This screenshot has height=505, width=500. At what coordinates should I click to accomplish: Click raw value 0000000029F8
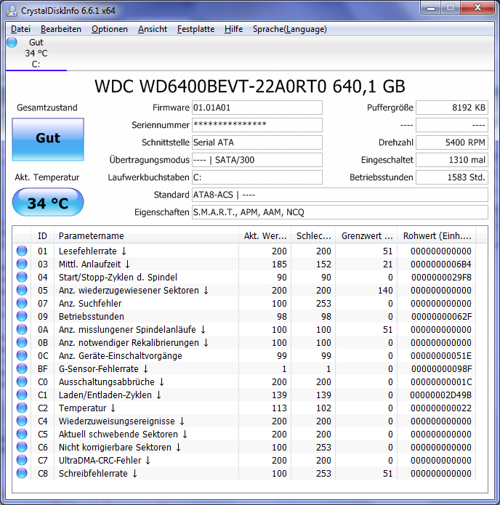tap(441, 277)
